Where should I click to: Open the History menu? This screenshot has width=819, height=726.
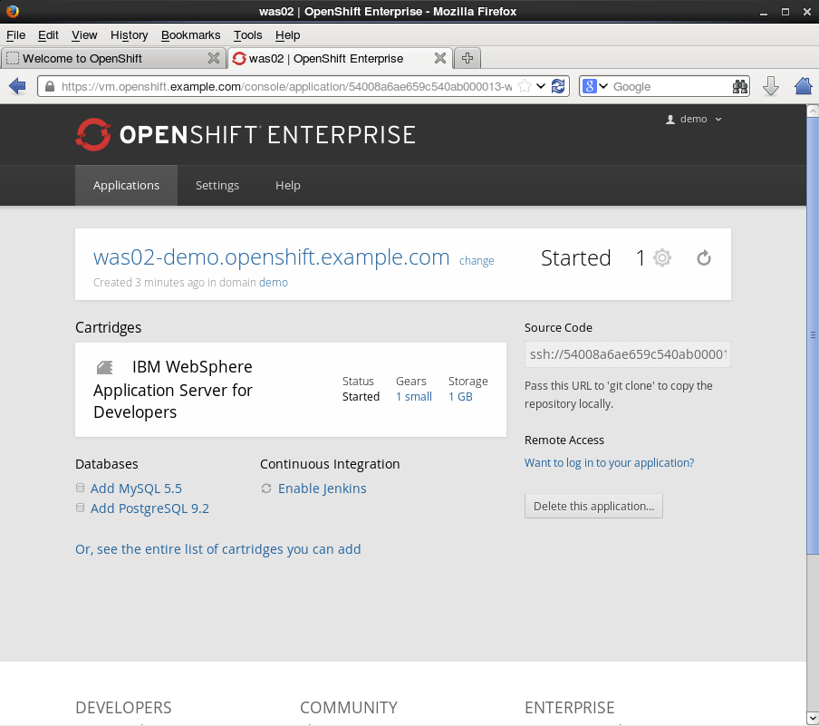[x=129, y=35]
